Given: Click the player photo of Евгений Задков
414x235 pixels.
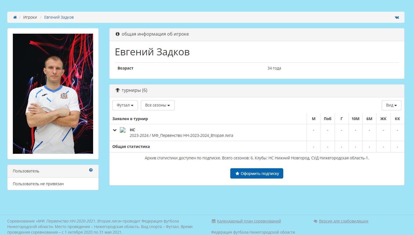Looking at the screenshot, I should (x=53, y=94).
